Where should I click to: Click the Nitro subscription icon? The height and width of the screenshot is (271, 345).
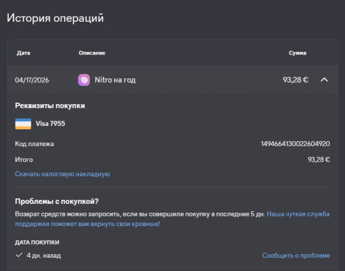[x=84, y=80]
